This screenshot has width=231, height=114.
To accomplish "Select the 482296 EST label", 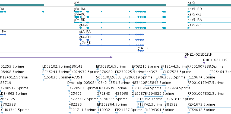I will 75,104.
